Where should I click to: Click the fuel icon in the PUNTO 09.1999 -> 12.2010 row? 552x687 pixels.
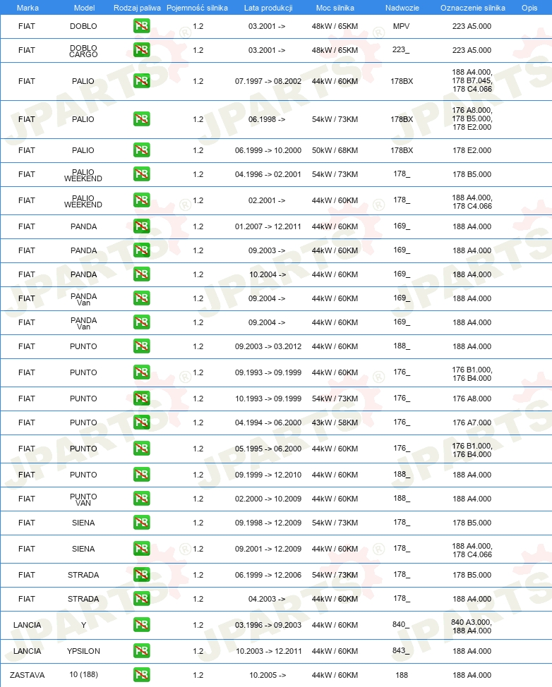(x=142, y=475)
